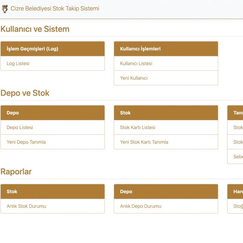Open Depo Listesi
The width and height of the screenshot is (243, 243).
[20, 128]
